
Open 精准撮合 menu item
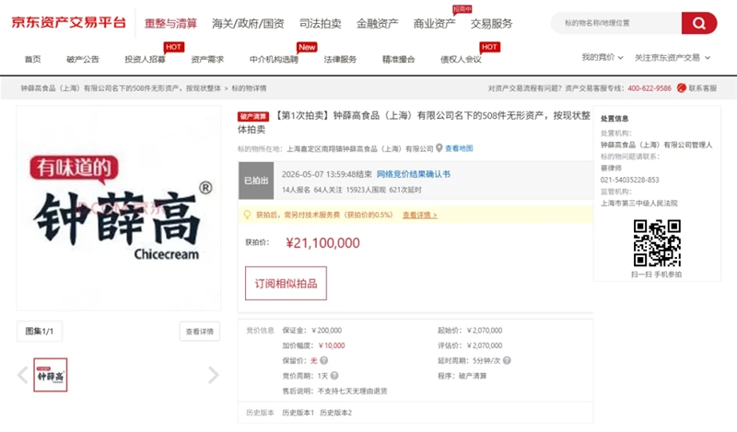(399, 59)
